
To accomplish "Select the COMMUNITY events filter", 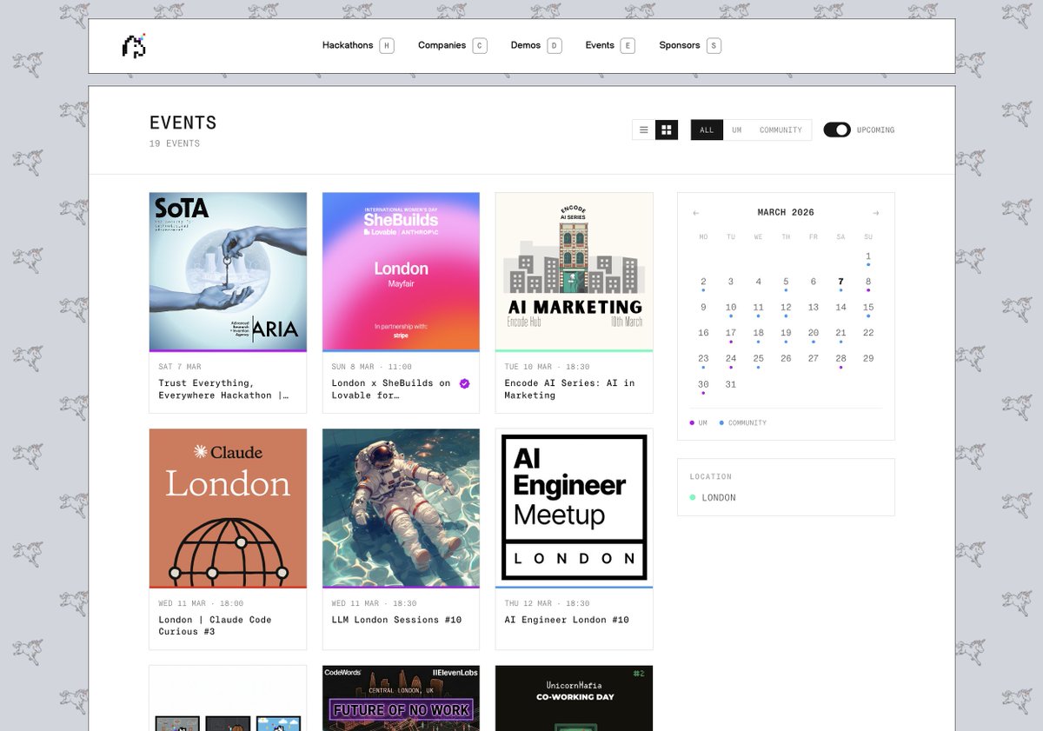I will click(781, 130).
